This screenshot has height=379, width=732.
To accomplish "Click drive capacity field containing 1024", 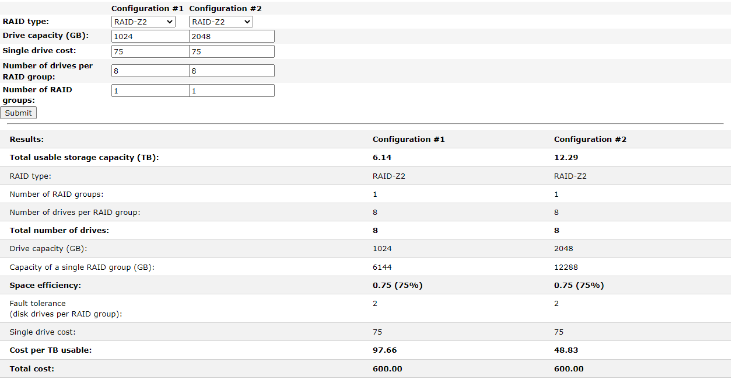I will (x=150, y=36).
